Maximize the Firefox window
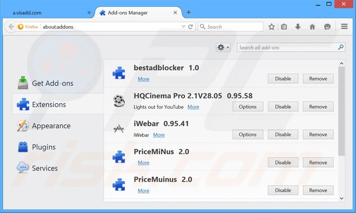 coord(329,4)
